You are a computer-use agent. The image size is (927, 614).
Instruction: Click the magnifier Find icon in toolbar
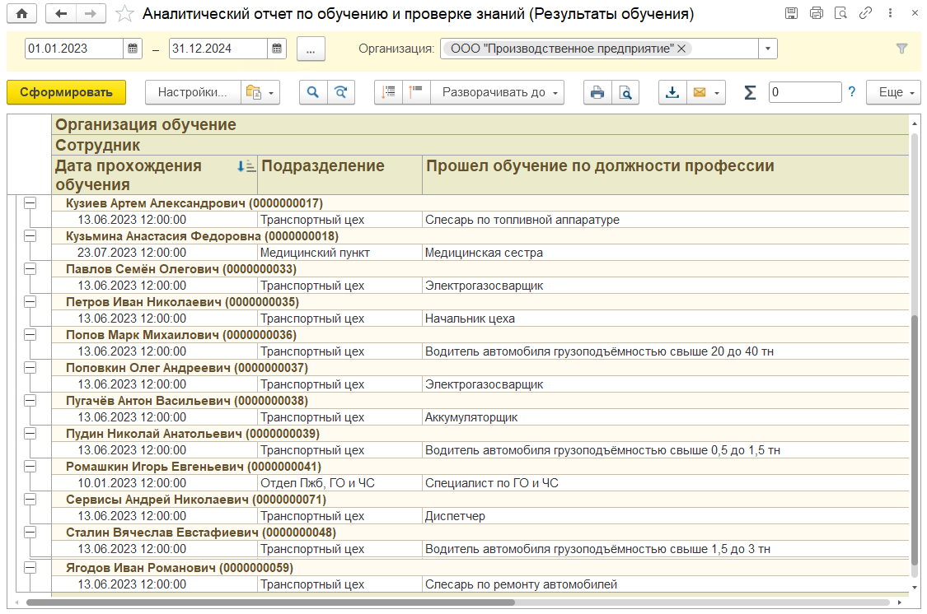tap(312, 93)
